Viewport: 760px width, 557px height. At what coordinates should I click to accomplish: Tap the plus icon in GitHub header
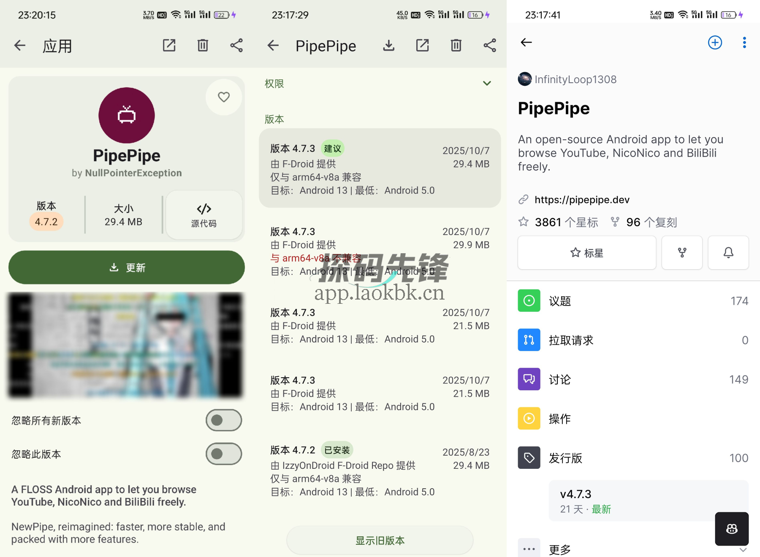point(714,42)
